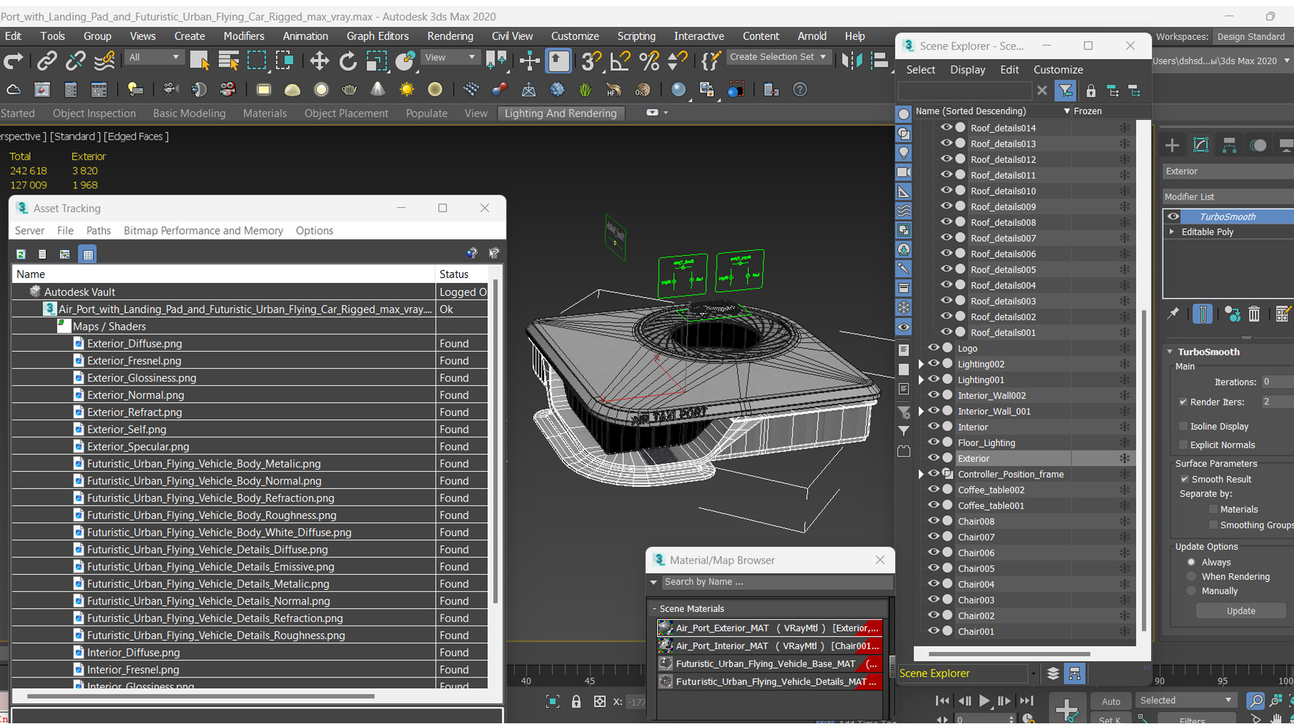Toggle Scene Explorer filter funnel icon

[1066, 90]
